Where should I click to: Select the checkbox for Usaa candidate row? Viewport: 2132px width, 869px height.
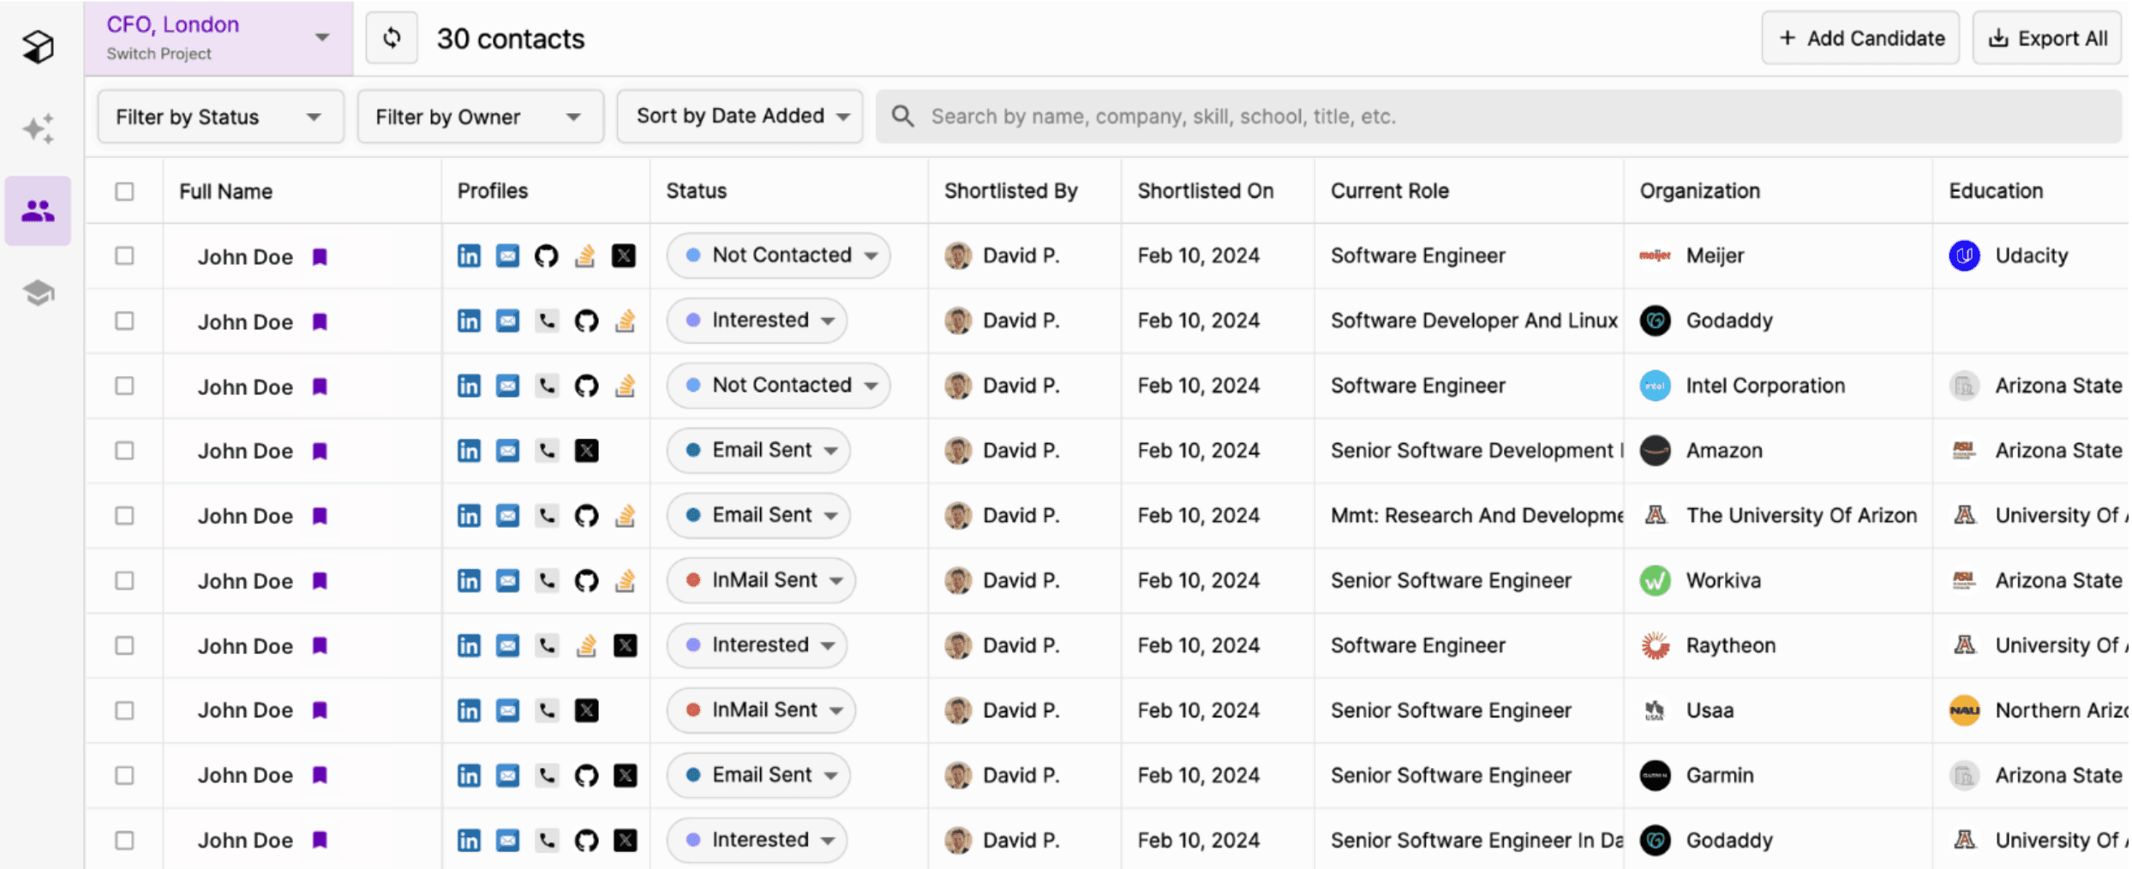point(125,710)
